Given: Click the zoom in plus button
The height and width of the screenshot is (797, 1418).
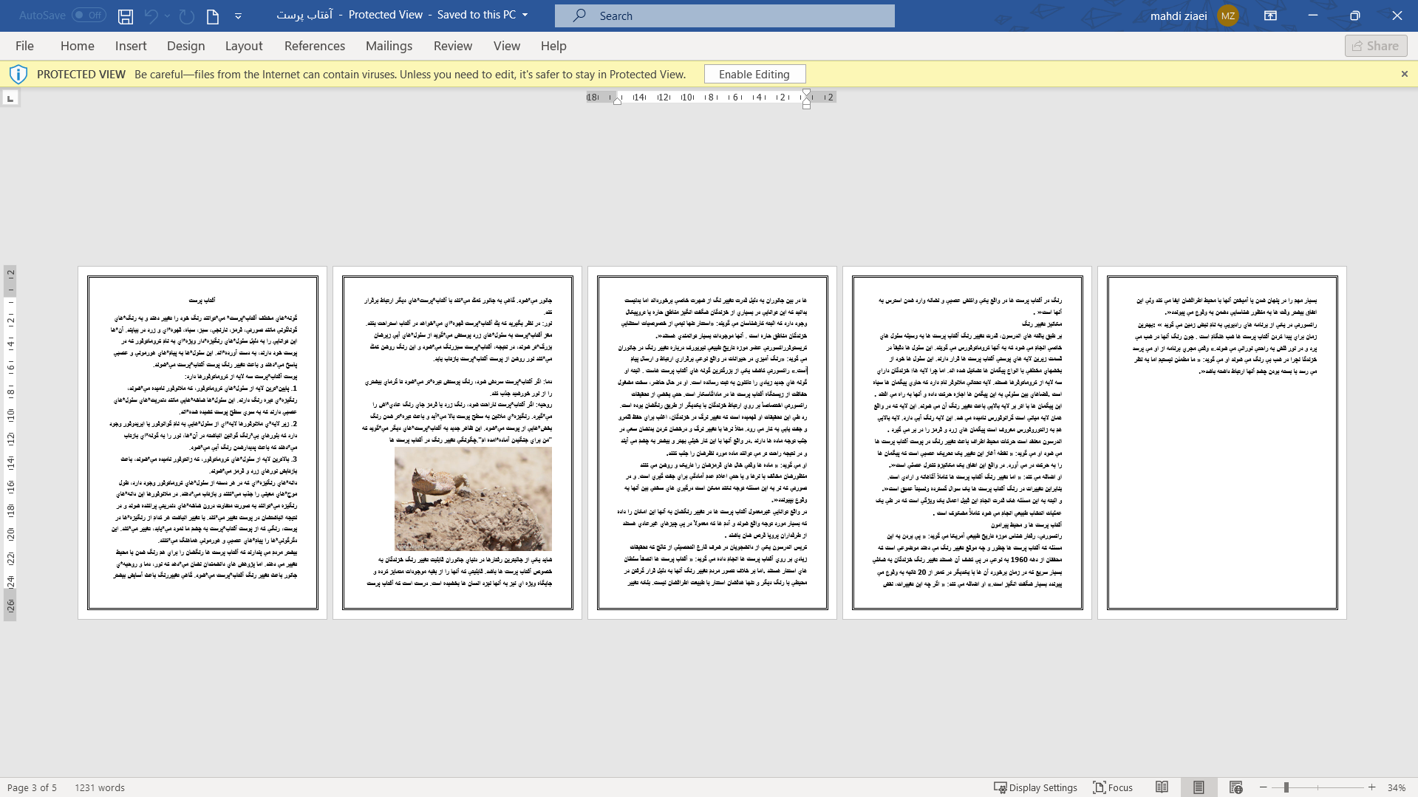Looking at the screenshot, I should click(x=1371, y=787).
